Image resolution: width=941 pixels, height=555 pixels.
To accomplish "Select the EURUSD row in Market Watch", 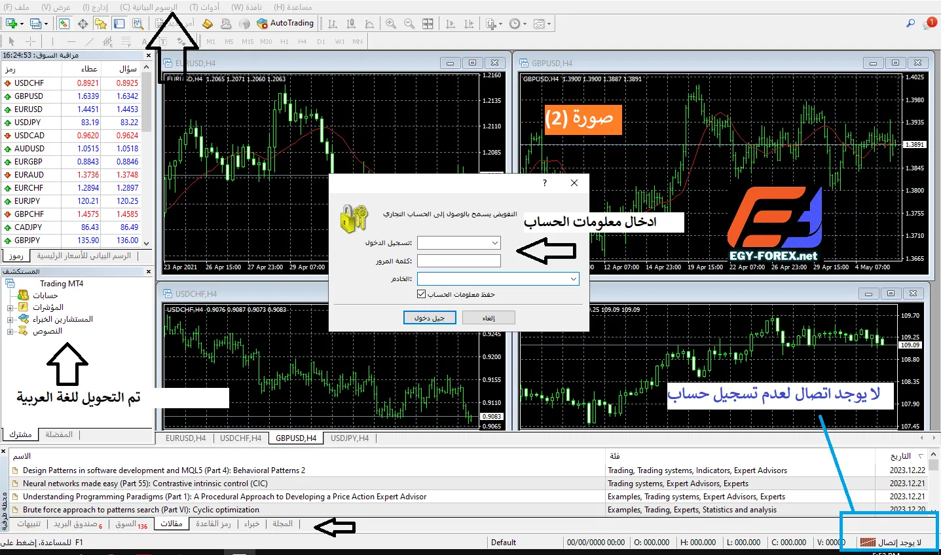I will point(71,109).
